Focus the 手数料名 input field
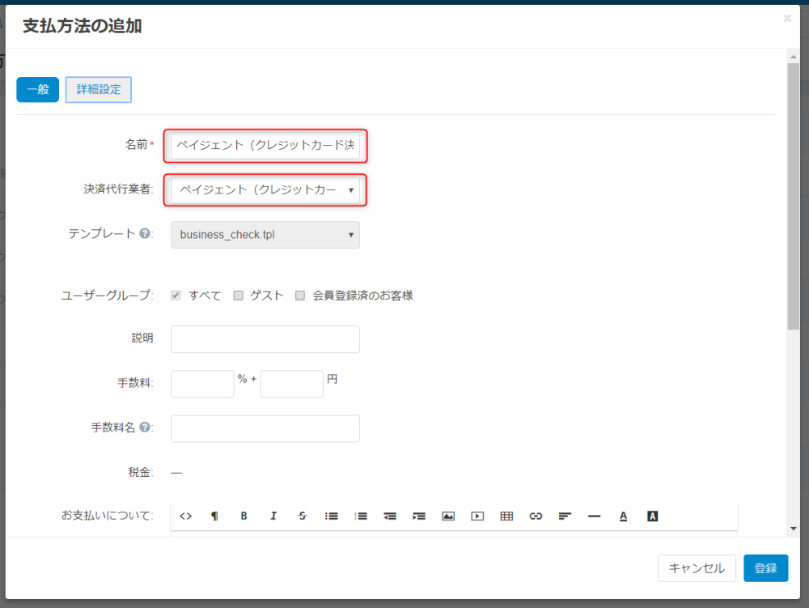 [x=265, y=428]
